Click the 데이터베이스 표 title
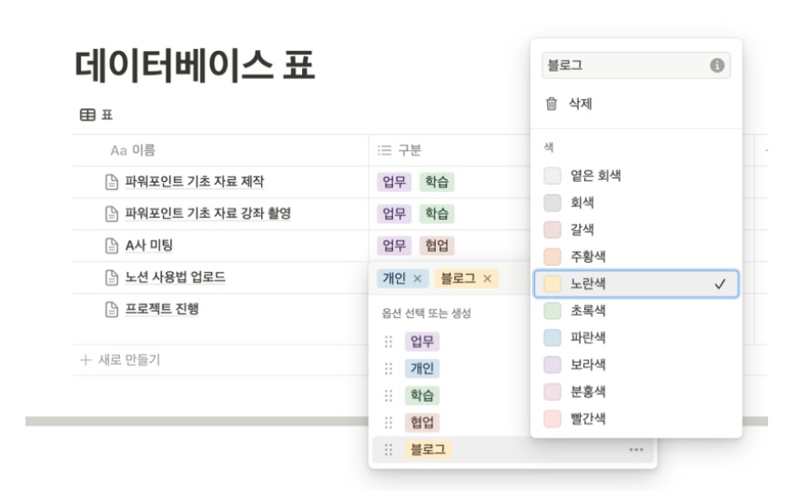Screen dimensions: 809x491 [x=195, y=65]
